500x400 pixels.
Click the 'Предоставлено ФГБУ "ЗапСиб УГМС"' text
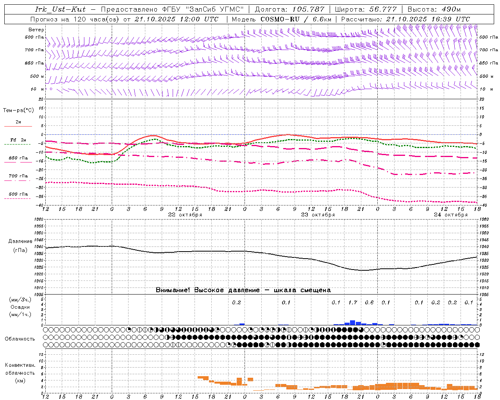click(x=173, y=9)
